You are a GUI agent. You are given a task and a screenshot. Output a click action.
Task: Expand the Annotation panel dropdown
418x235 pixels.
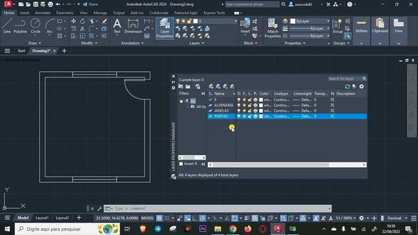(x=133, y=43)
